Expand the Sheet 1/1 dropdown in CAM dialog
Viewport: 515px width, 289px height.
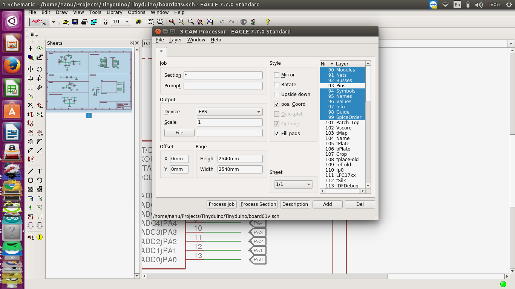pos(293,184)
